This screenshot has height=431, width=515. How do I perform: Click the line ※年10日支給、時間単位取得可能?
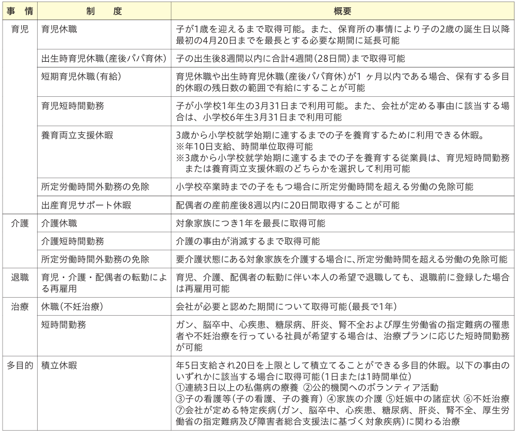[x=244, y=147]
